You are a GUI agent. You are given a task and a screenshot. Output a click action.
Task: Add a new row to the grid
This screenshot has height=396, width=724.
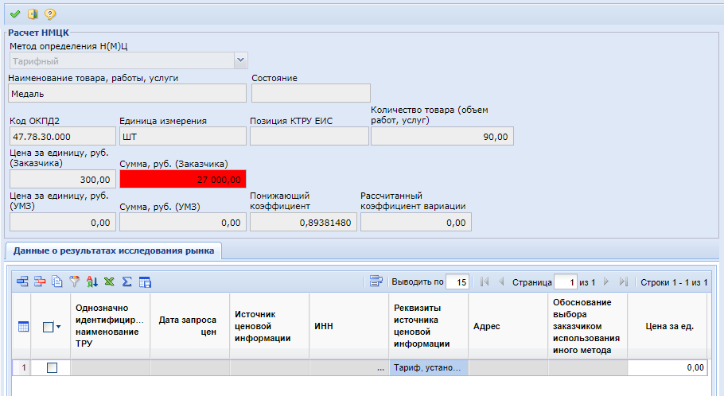(22, 281)
